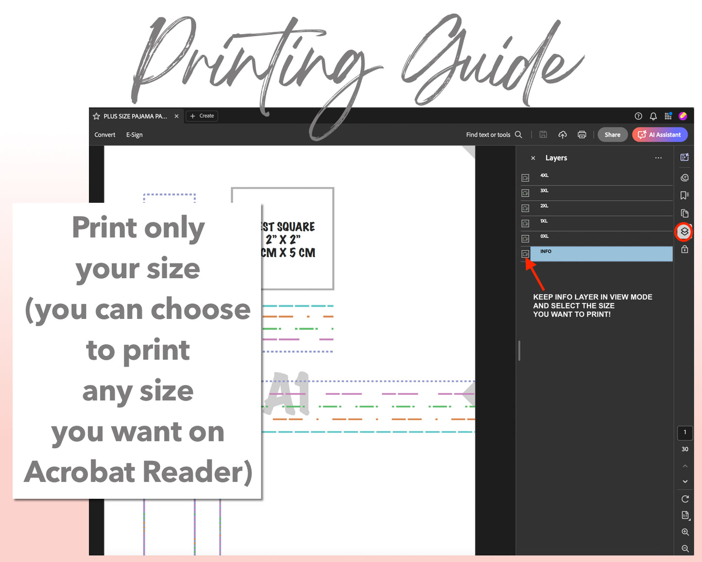This screenshot has height=562, width=702.
Task: Open the notifications bell
Action: click(653, 116)
